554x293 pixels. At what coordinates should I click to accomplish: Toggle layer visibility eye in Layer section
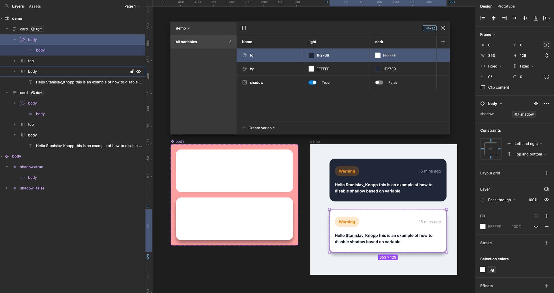pos(546,200)
